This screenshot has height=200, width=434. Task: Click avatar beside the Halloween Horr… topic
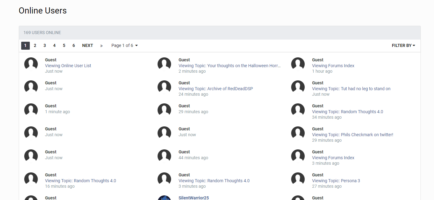(x=164, y=64)
